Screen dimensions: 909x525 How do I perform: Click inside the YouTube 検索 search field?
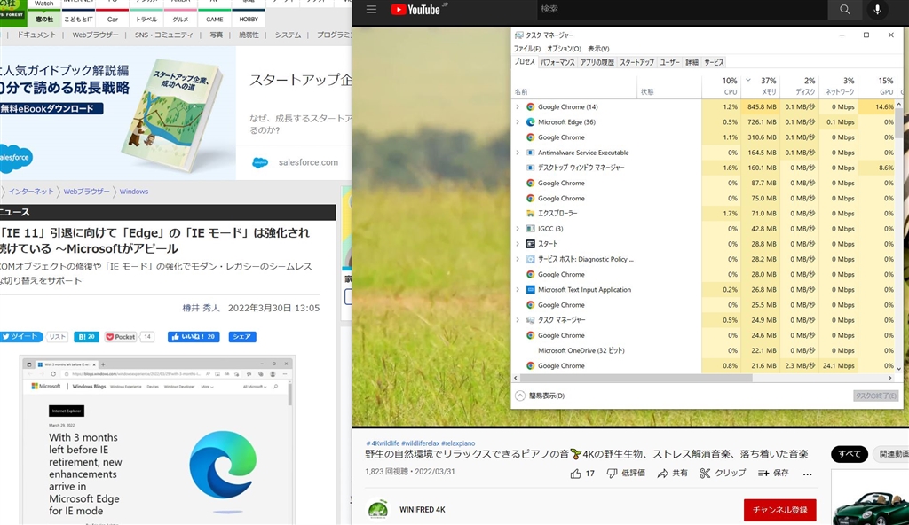(683, 9)
